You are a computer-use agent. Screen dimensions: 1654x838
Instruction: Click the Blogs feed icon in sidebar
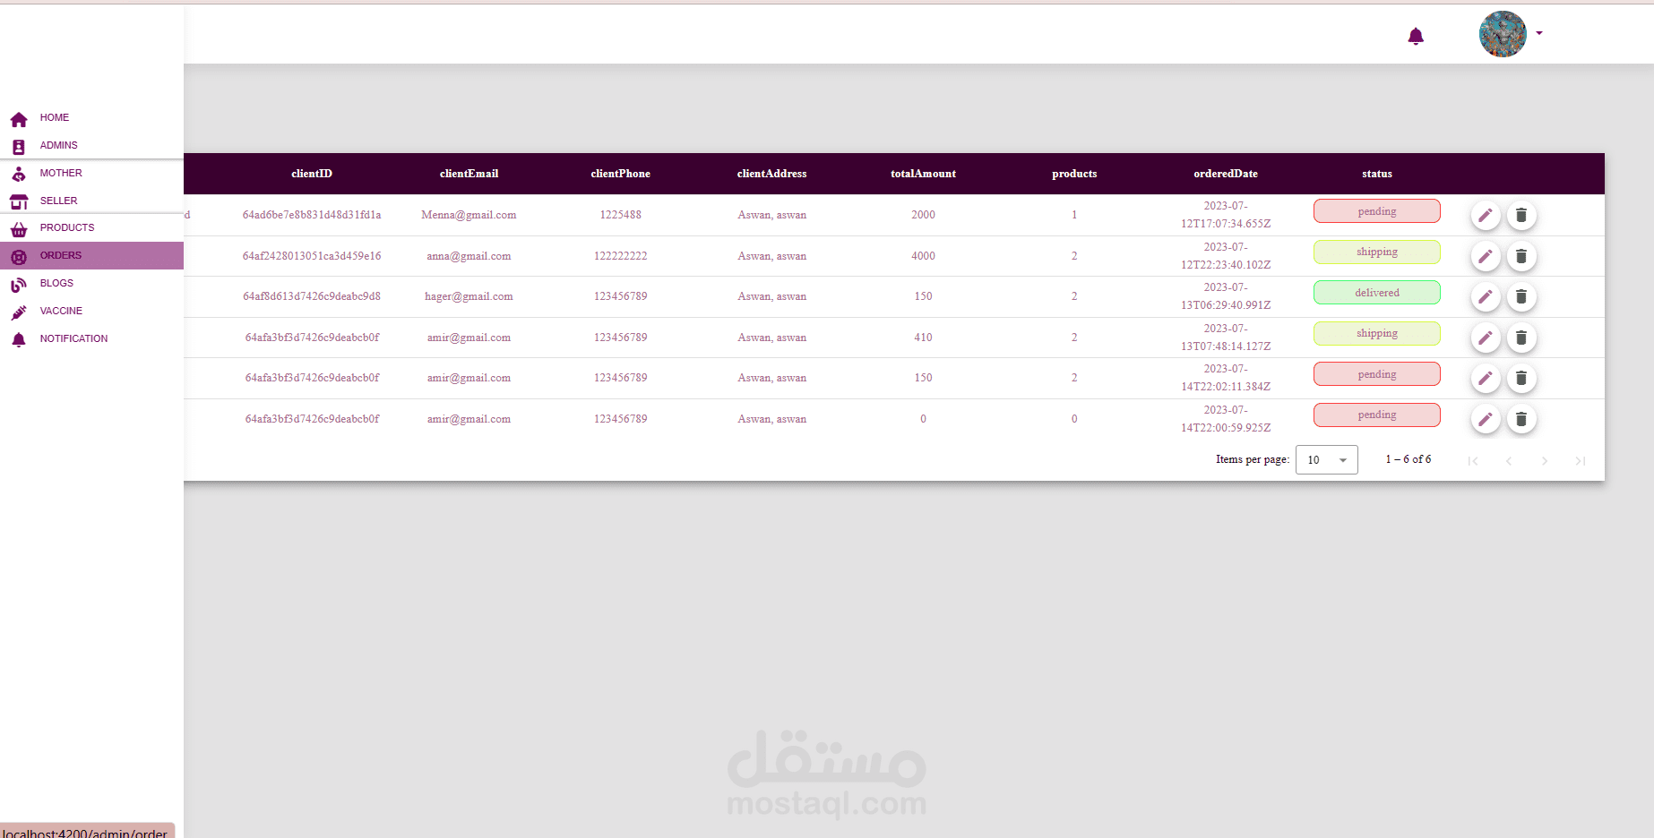pyautogui.click(x=19, y=285)
